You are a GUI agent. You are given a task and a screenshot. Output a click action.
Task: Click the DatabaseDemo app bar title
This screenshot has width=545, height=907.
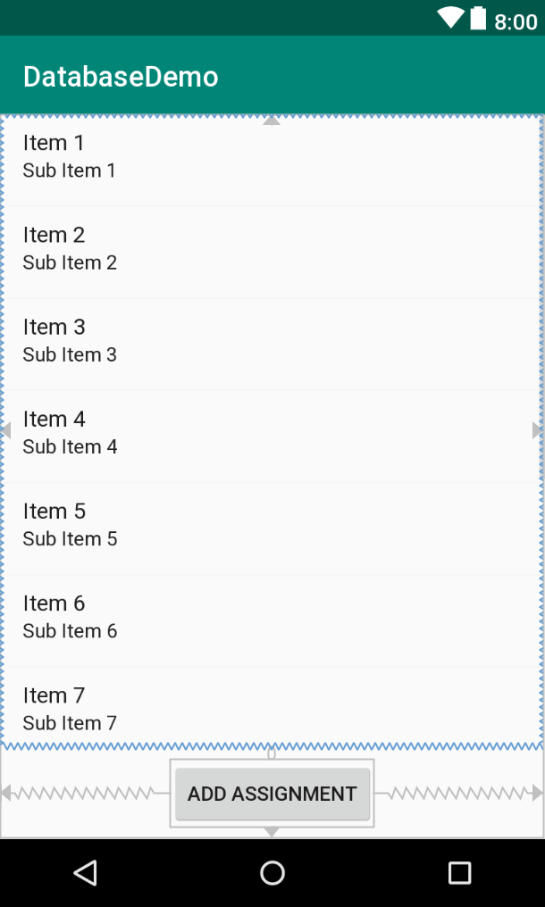[120, 77]
